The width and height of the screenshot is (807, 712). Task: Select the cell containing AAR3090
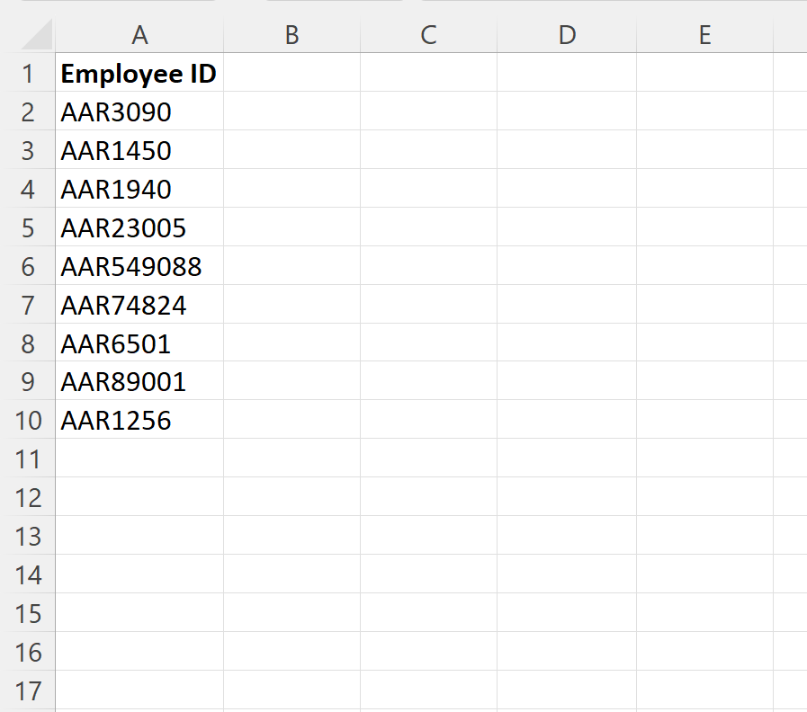[x=140, y=111]
